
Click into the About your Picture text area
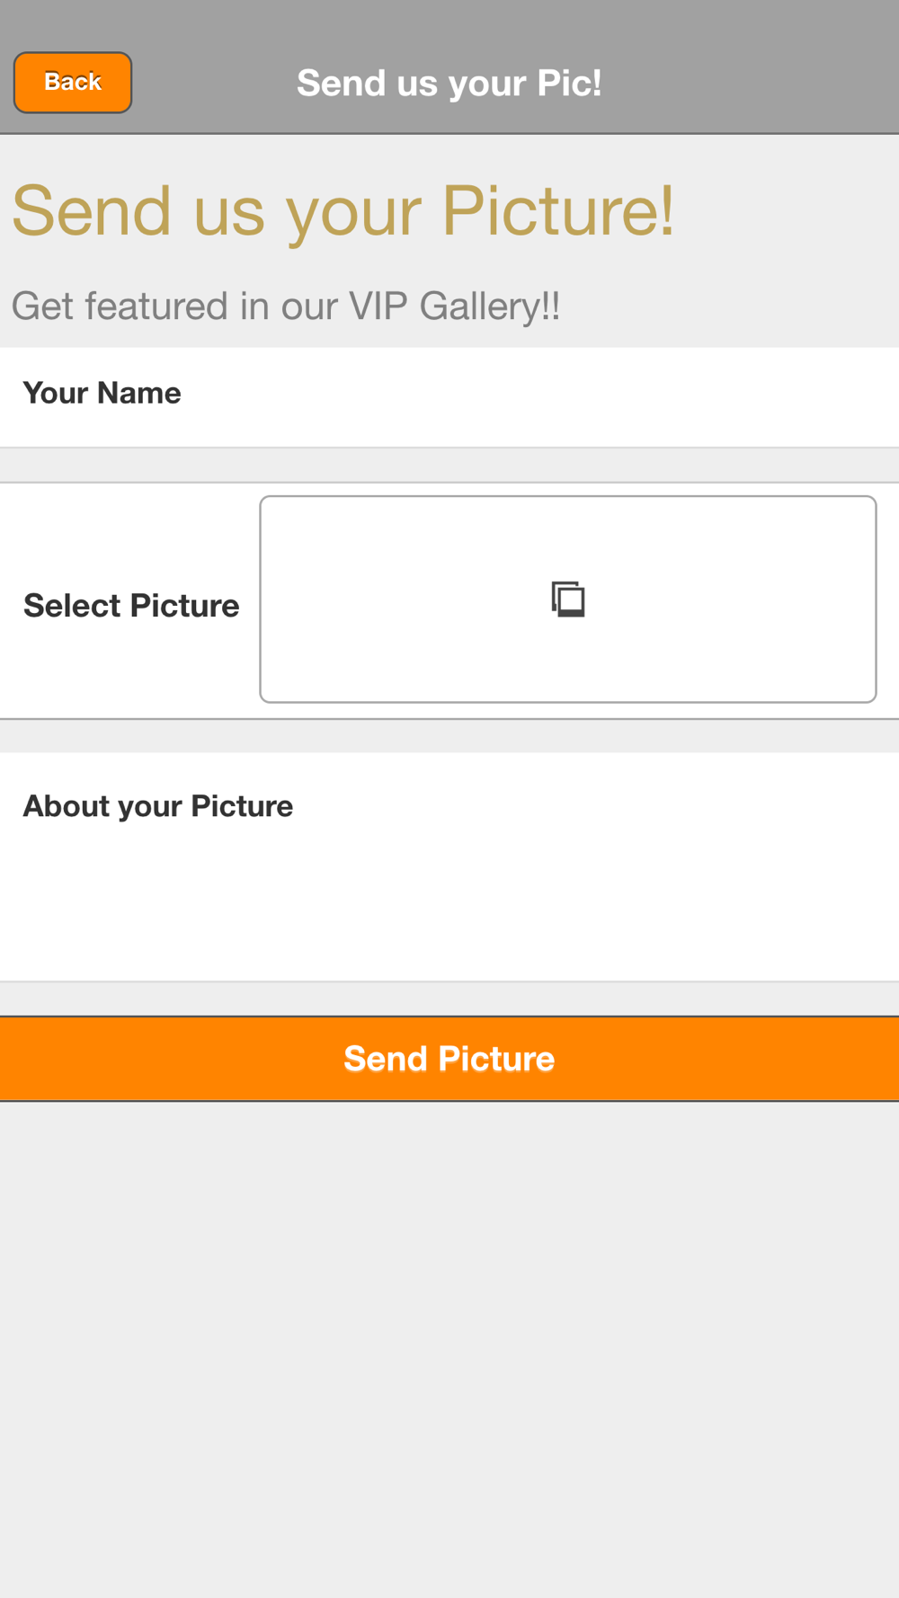[449, 890]
